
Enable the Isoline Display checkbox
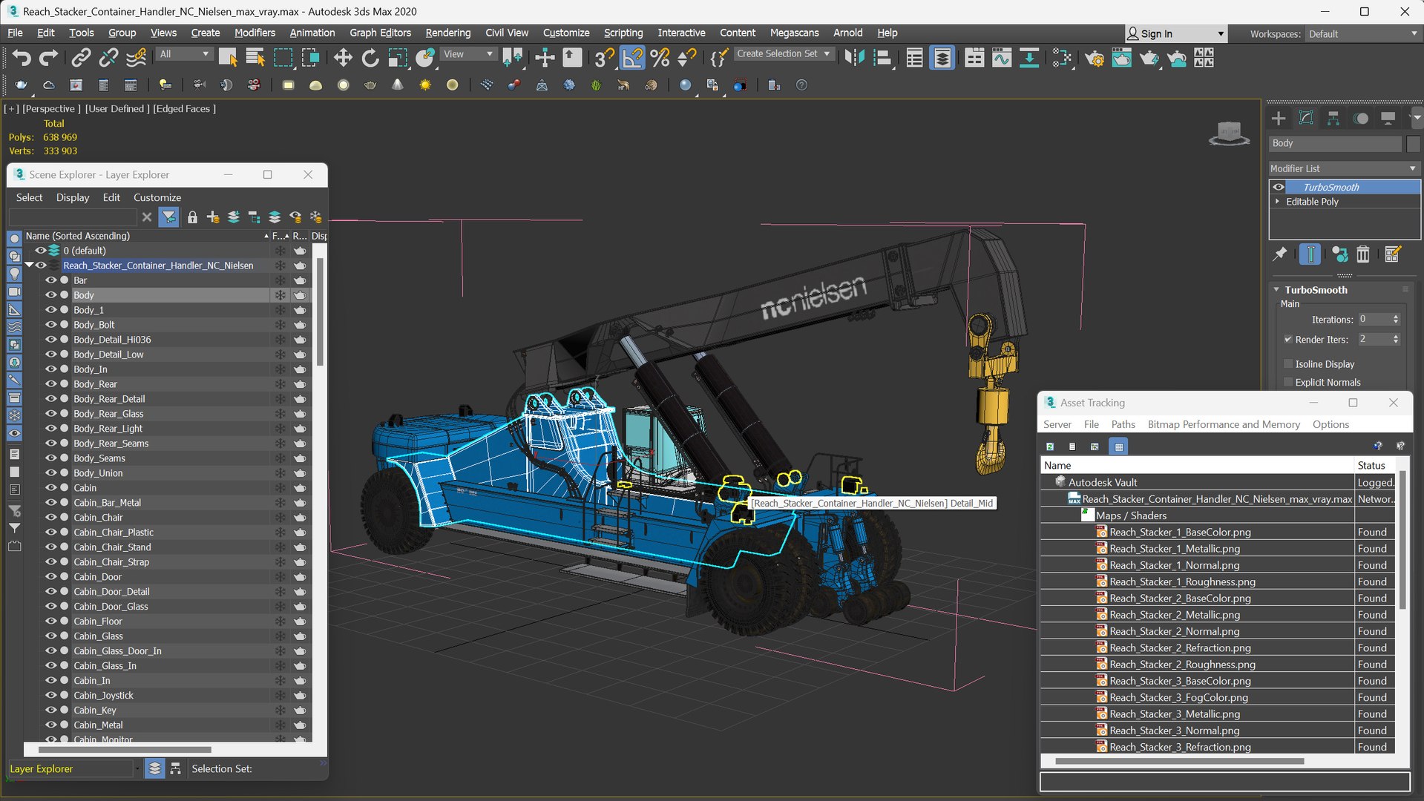coord(1288,364)
